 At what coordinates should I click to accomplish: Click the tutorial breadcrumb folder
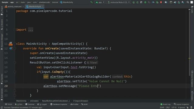pos(55,2)
